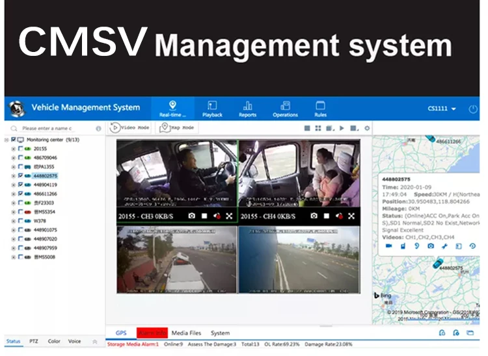488x356 pixels.
Task: Click the Video Mode button
Action: pos(130,128)
